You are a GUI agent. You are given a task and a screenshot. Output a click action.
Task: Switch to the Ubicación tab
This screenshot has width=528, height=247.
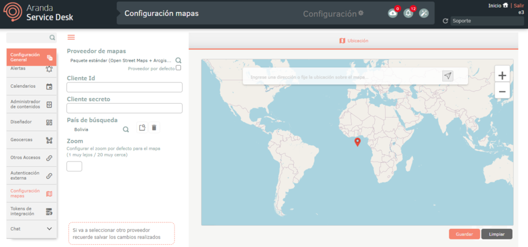click(354, 41)
